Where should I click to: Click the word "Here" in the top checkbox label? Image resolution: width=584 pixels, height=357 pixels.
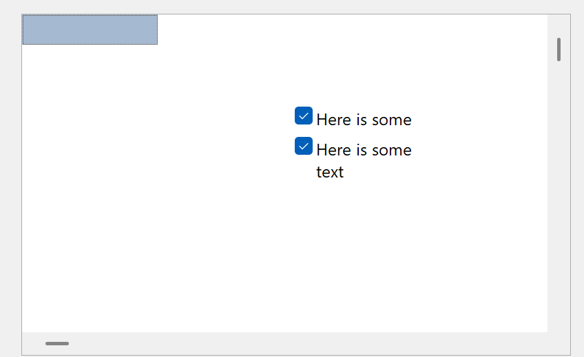point(333,120)
